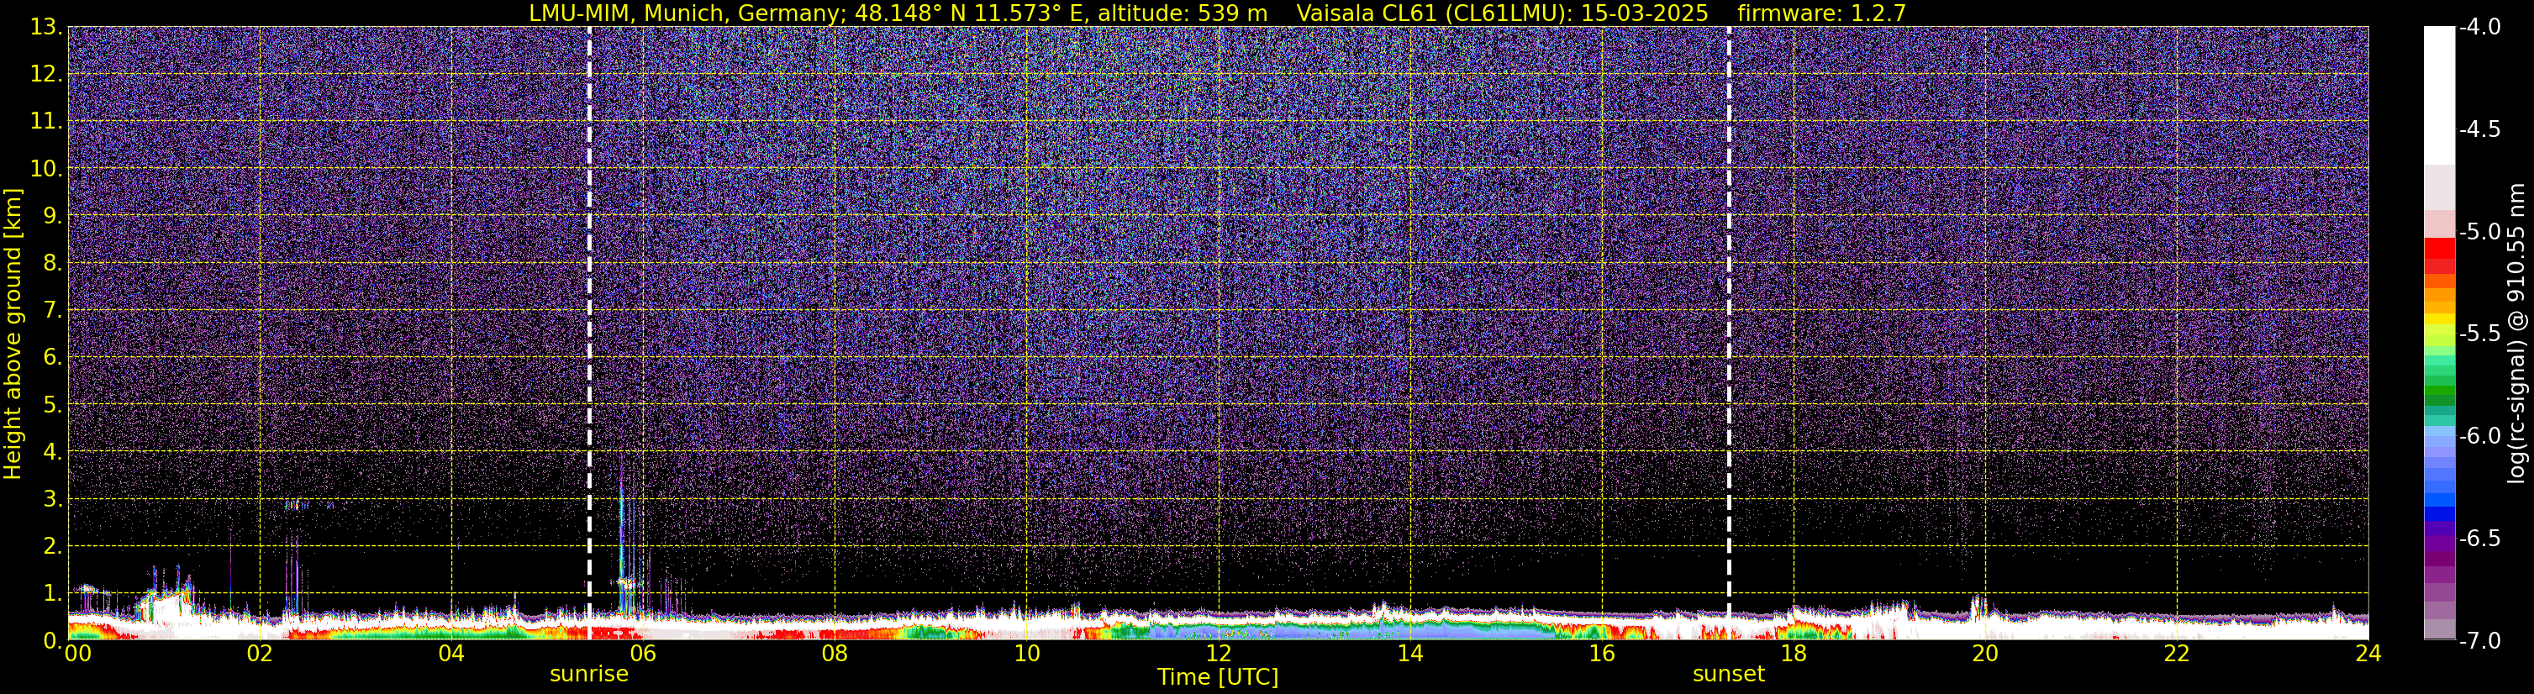Click the '22' tick on the time axis

pos(2177,654)
